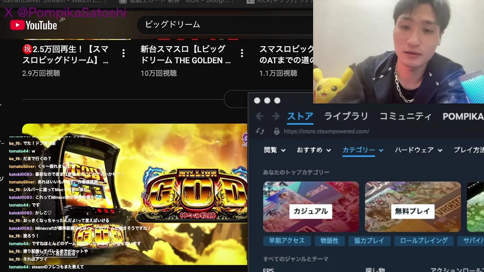This screenshot has height=272, width=484.
Task: Click the Steam store URL text
Action: pyautogui.click(x=326, y=131)
